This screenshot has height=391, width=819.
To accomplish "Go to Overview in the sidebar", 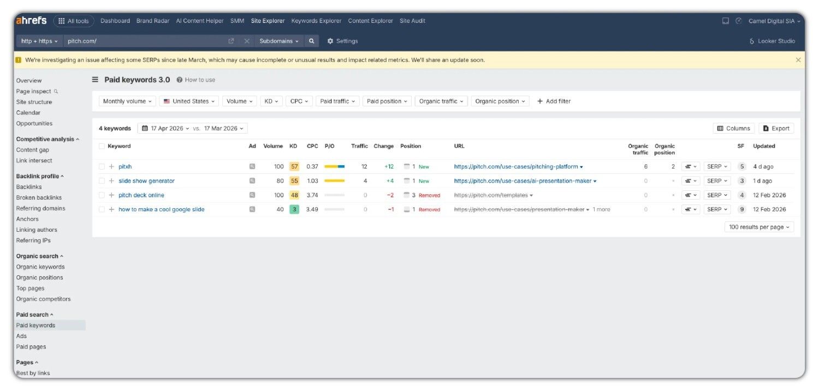I will click(29, 80).
